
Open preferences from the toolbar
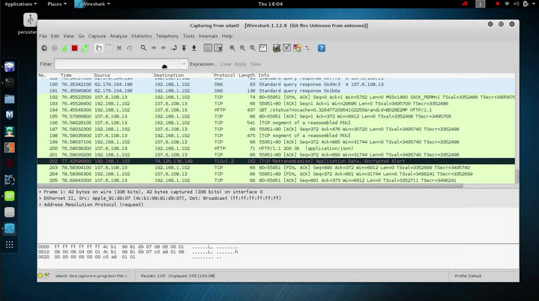pos(307,48)
